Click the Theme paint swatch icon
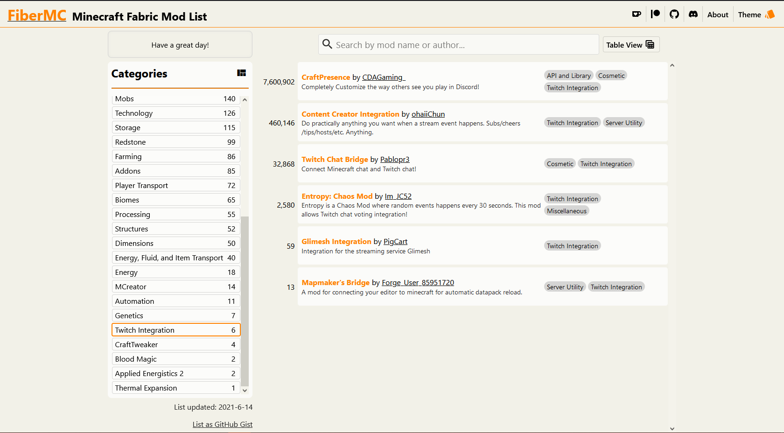The width and height of the screenshot is (784, 433). (770, 14)
